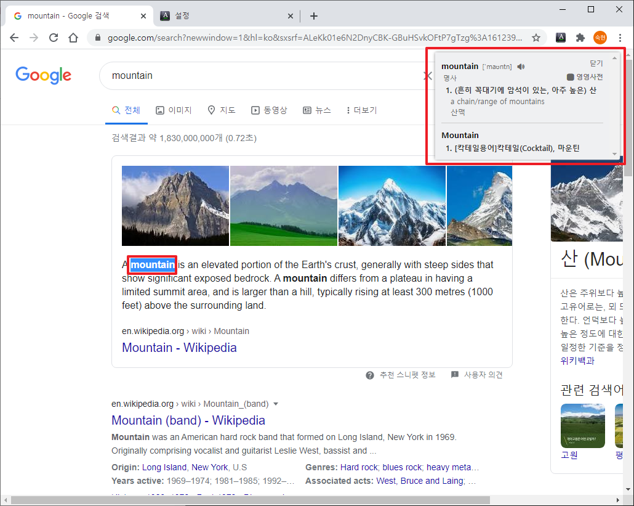634x506 pixels.
Task: Open the Hard rock genre link
Action: pyautogui.click(x=359, y=468)
